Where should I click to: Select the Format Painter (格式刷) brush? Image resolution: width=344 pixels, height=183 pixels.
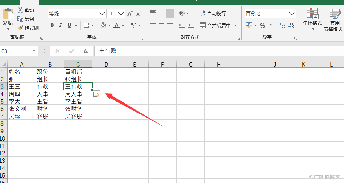click(28, 28)
